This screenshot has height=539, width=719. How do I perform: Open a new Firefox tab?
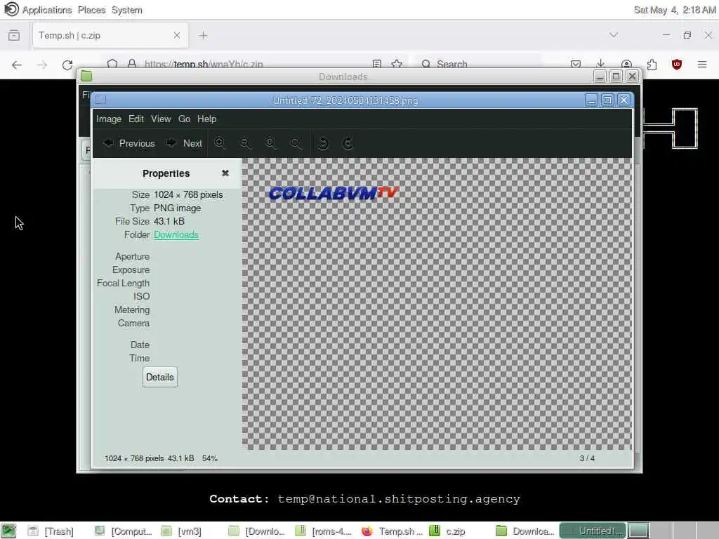203,35
